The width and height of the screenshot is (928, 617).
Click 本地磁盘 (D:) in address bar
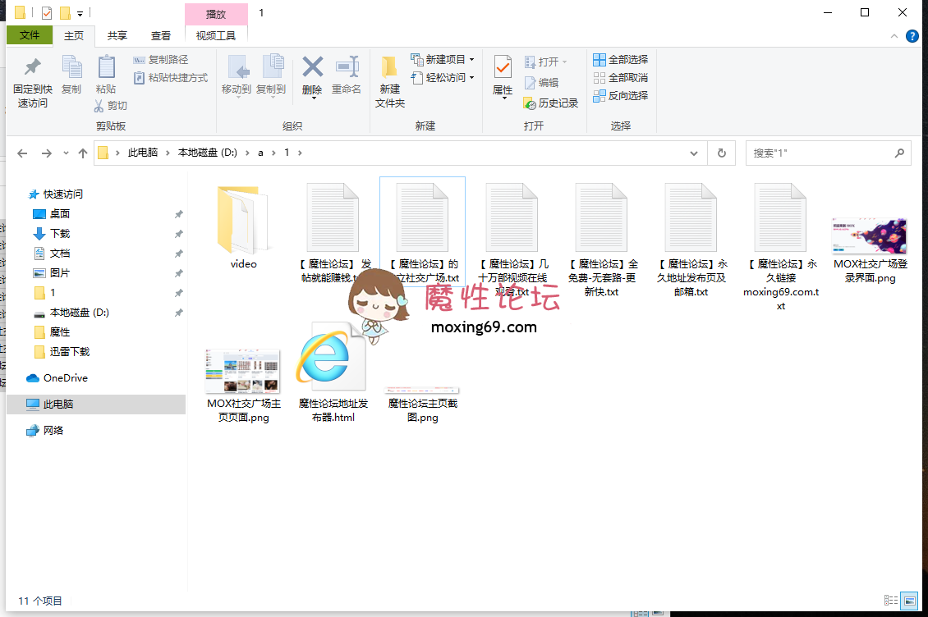pos(208,153)
